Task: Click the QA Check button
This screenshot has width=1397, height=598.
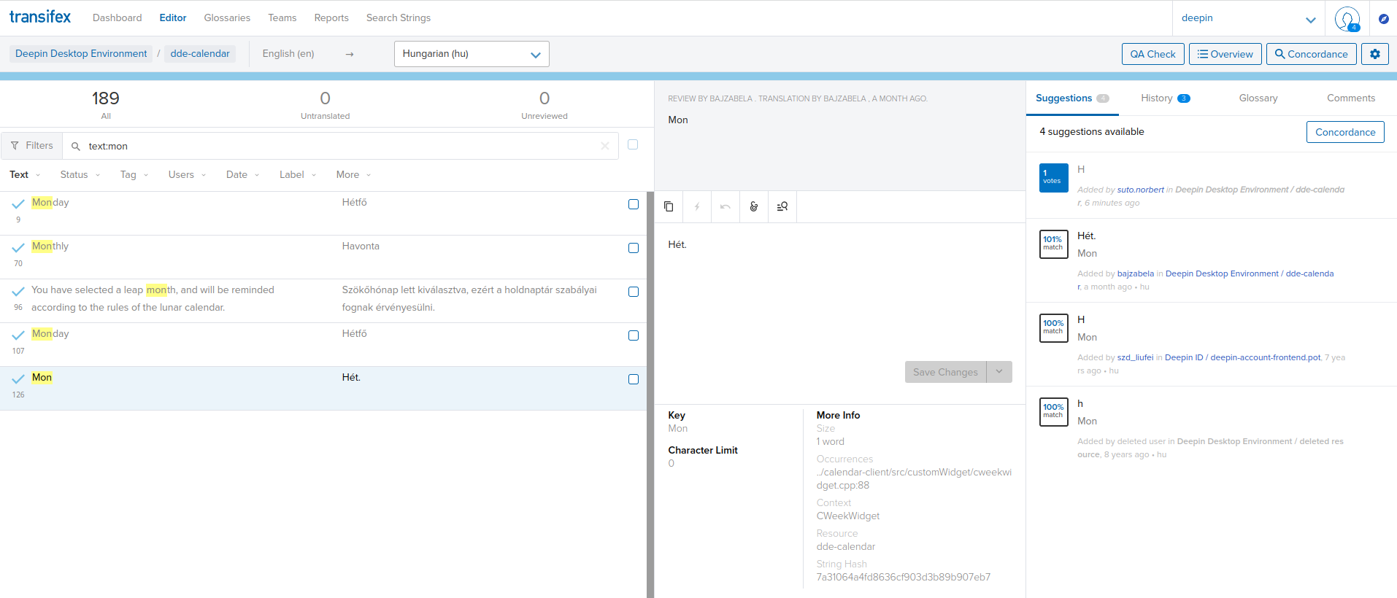Action: [1152, 54]
